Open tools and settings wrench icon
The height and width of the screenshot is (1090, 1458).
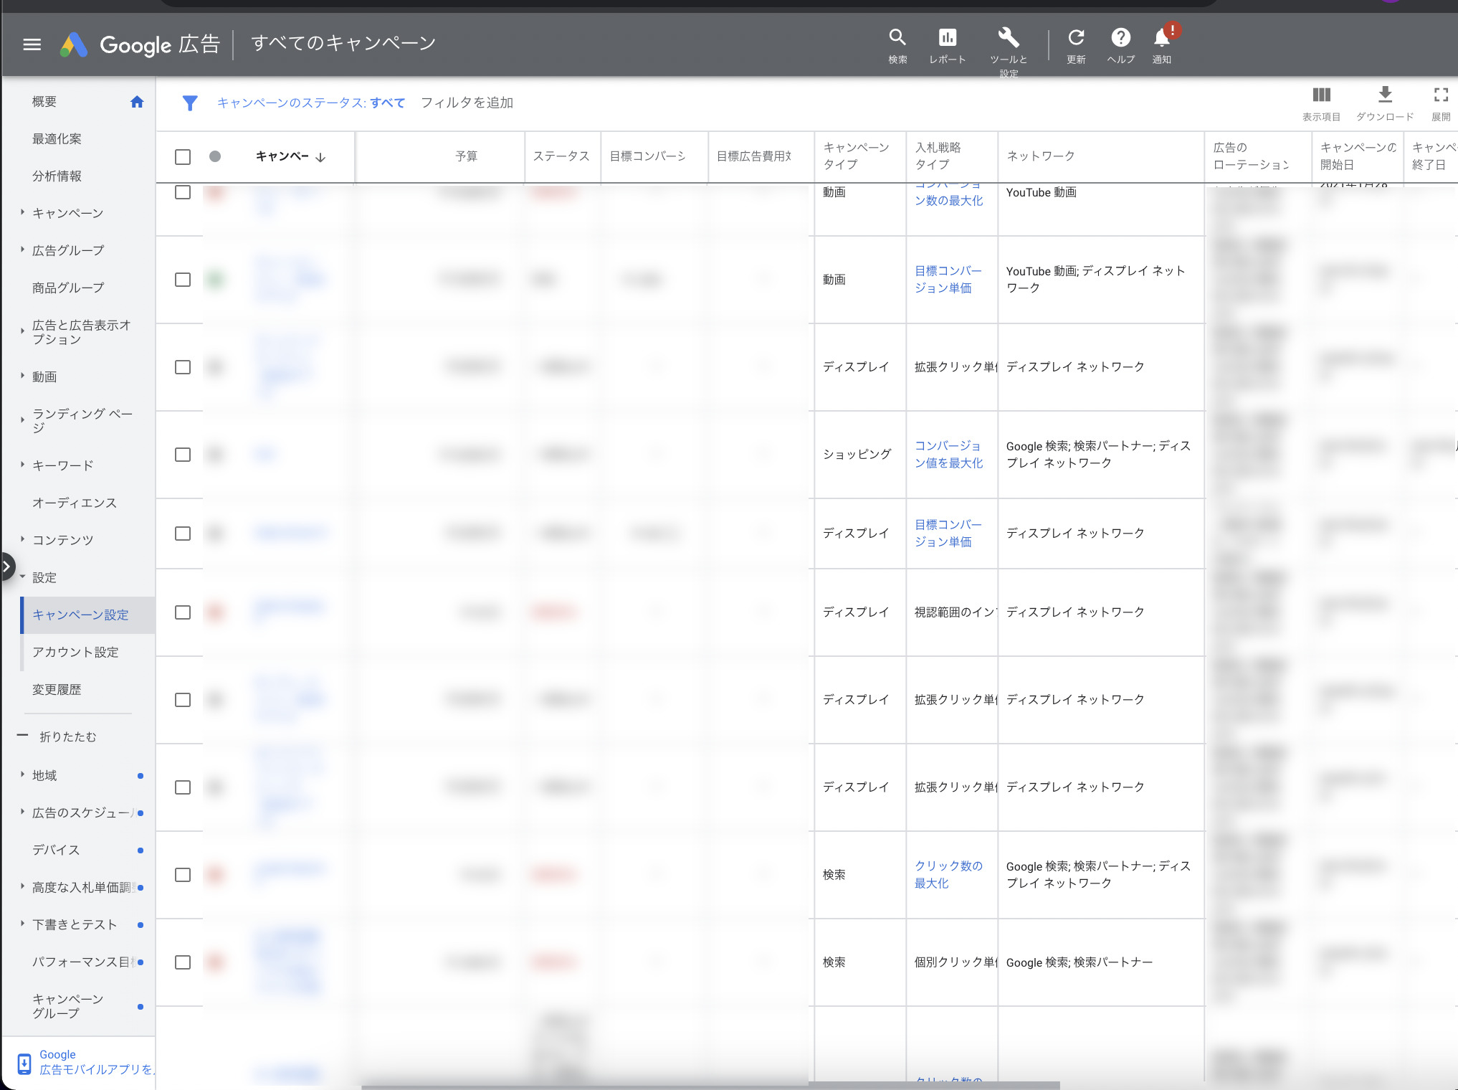pos(1008,37)
